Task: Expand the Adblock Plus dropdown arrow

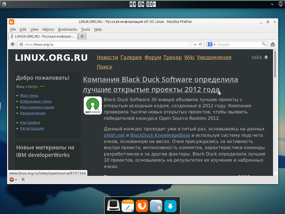Action: [16, 180]
